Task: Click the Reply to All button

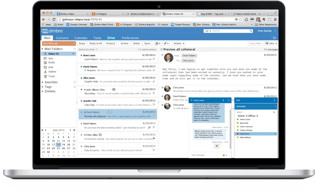Action: (x=96, y=43)
